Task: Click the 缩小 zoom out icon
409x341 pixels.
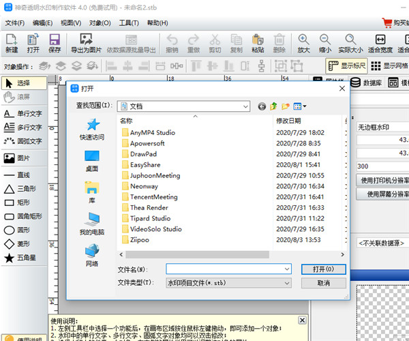Action: [325, 44]
